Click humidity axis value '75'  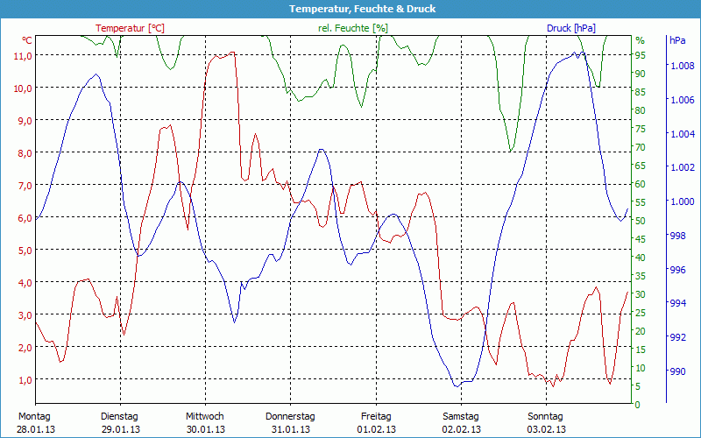[641, 129]
